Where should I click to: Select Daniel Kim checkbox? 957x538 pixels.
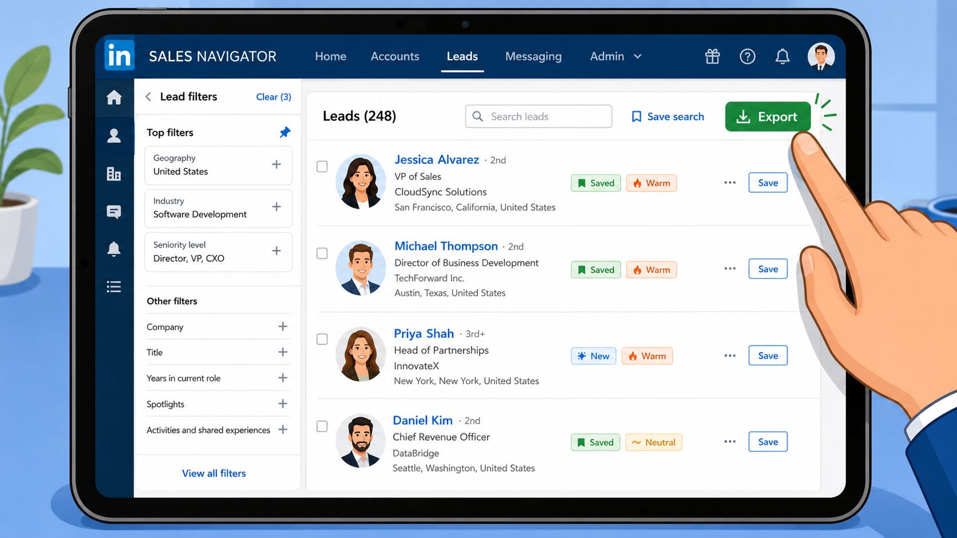322,427
